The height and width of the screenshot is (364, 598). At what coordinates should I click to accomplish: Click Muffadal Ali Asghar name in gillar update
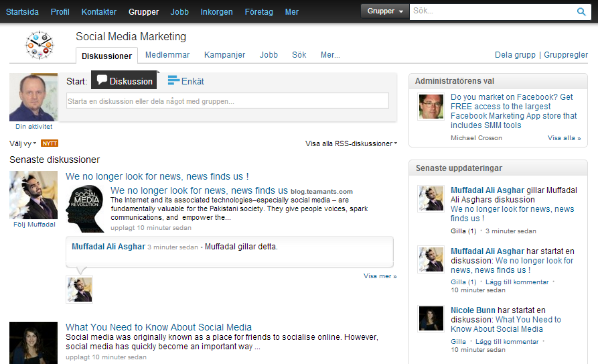coord(488,190)
